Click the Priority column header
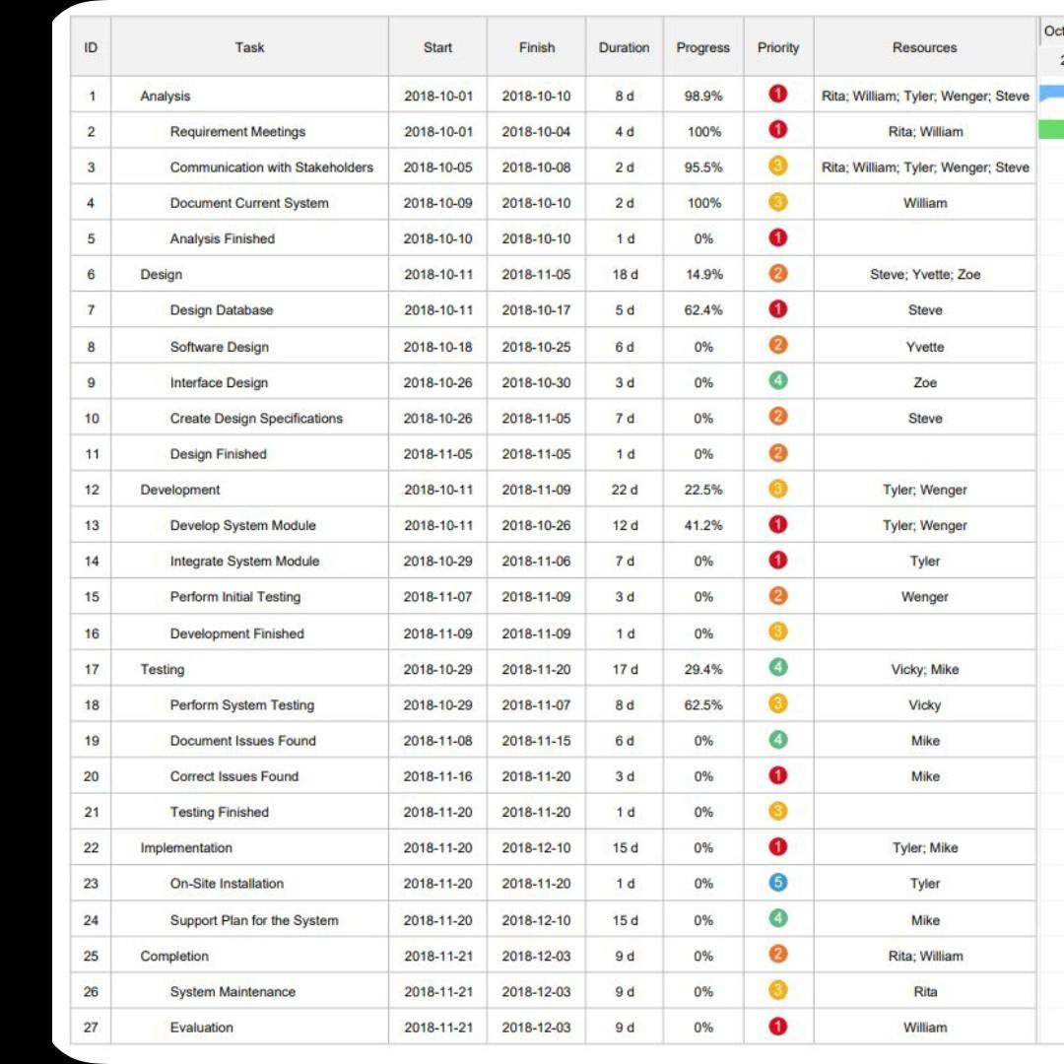This screenshot has height=1064, width=1064. [776, 46]
